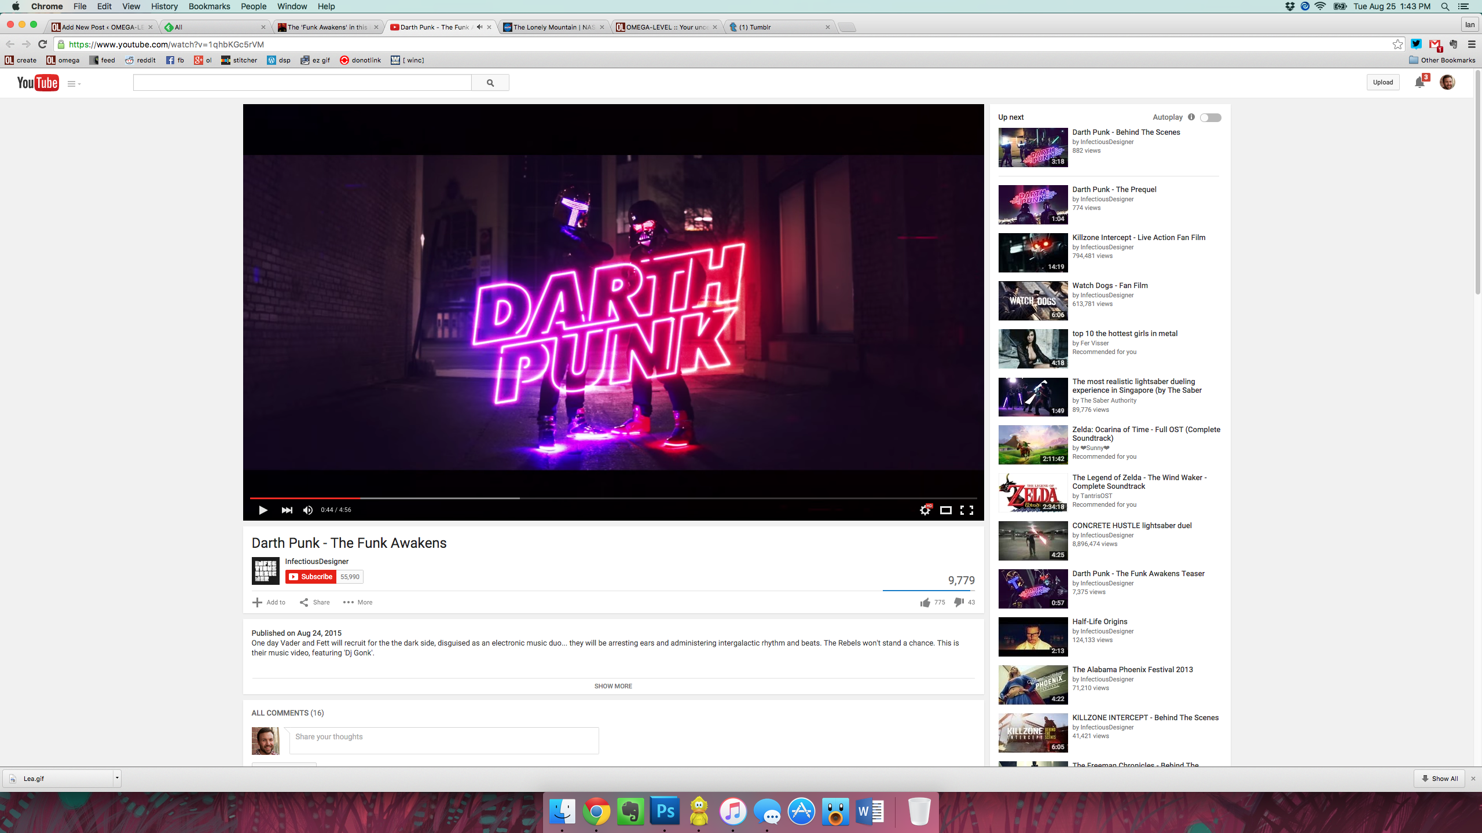Open Killzone Intercept - Live Action Fan Film
The height and width of the screenshot is (833, 1482).
coord(1139,237)
